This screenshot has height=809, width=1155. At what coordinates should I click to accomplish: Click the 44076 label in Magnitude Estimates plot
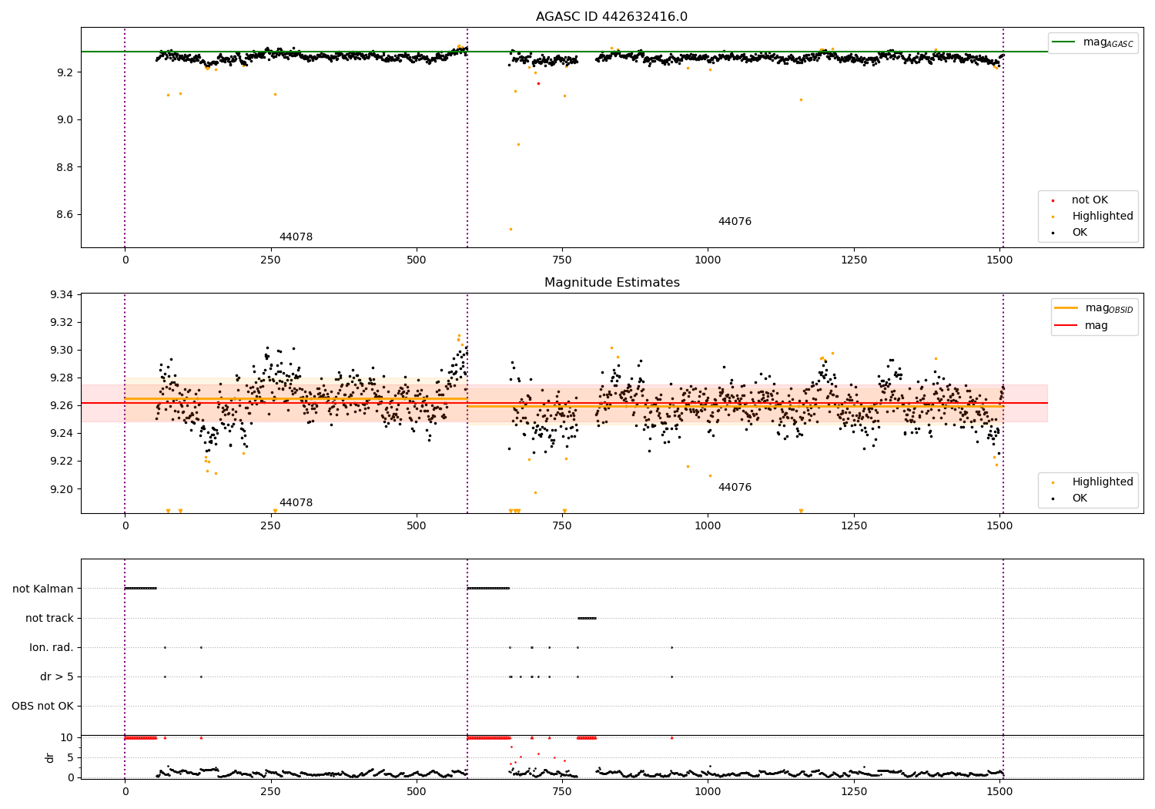[x=735, y=488]
